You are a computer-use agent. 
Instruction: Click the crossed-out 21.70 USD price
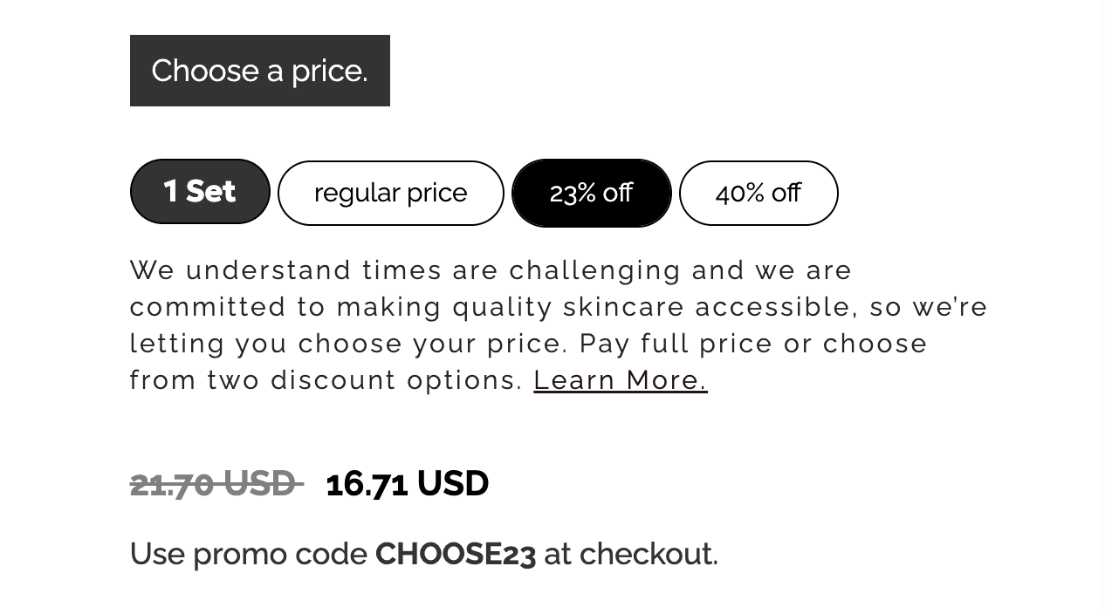(x=214, y=484)
